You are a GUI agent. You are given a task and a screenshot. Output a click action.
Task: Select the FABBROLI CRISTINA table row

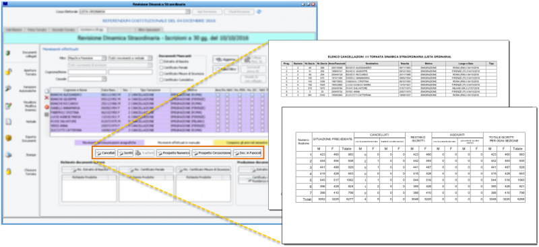point(160,112)
